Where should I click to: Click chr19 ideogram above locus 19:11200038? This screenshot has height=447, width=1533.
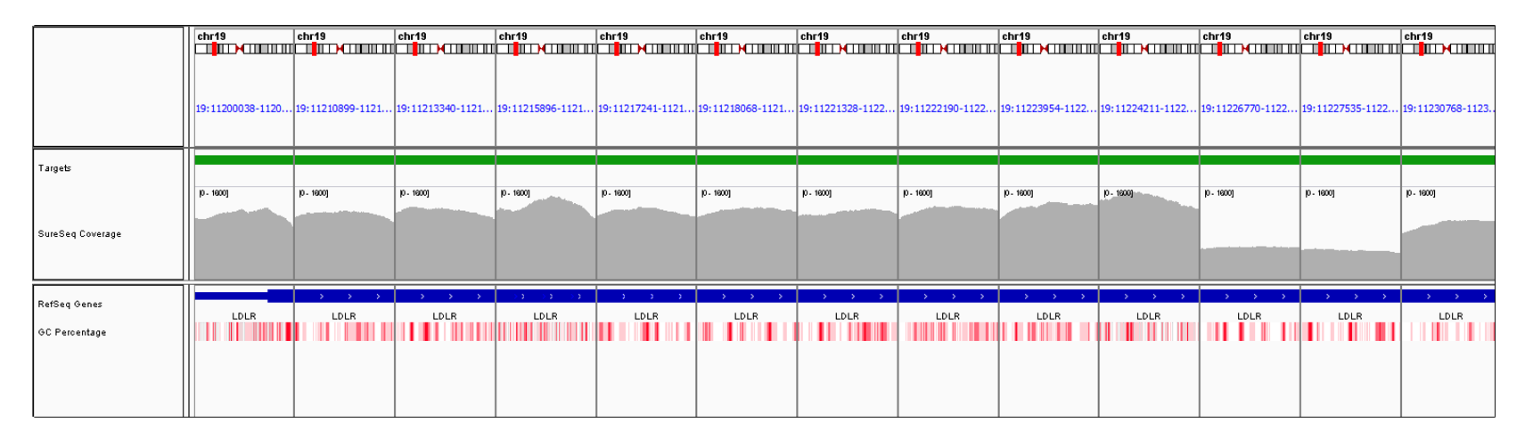coord(243,49)
